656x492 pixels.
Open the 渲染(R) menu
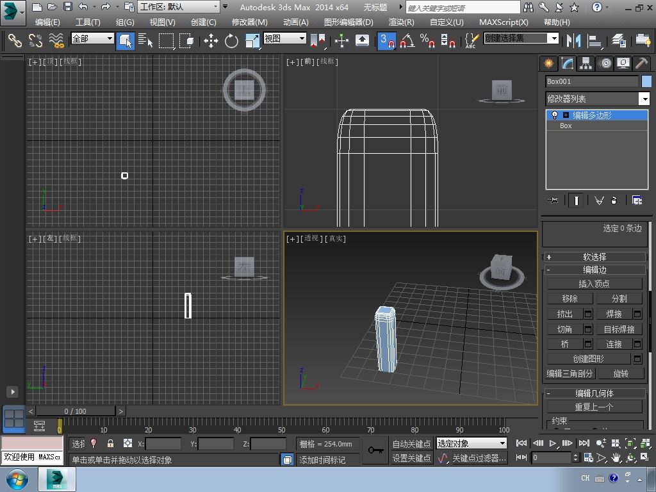click(x=401, y=22)
